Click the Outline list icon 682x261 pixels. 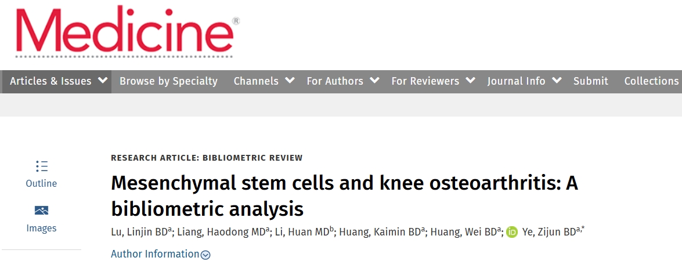pyautogui.click(x=41, y=166)
